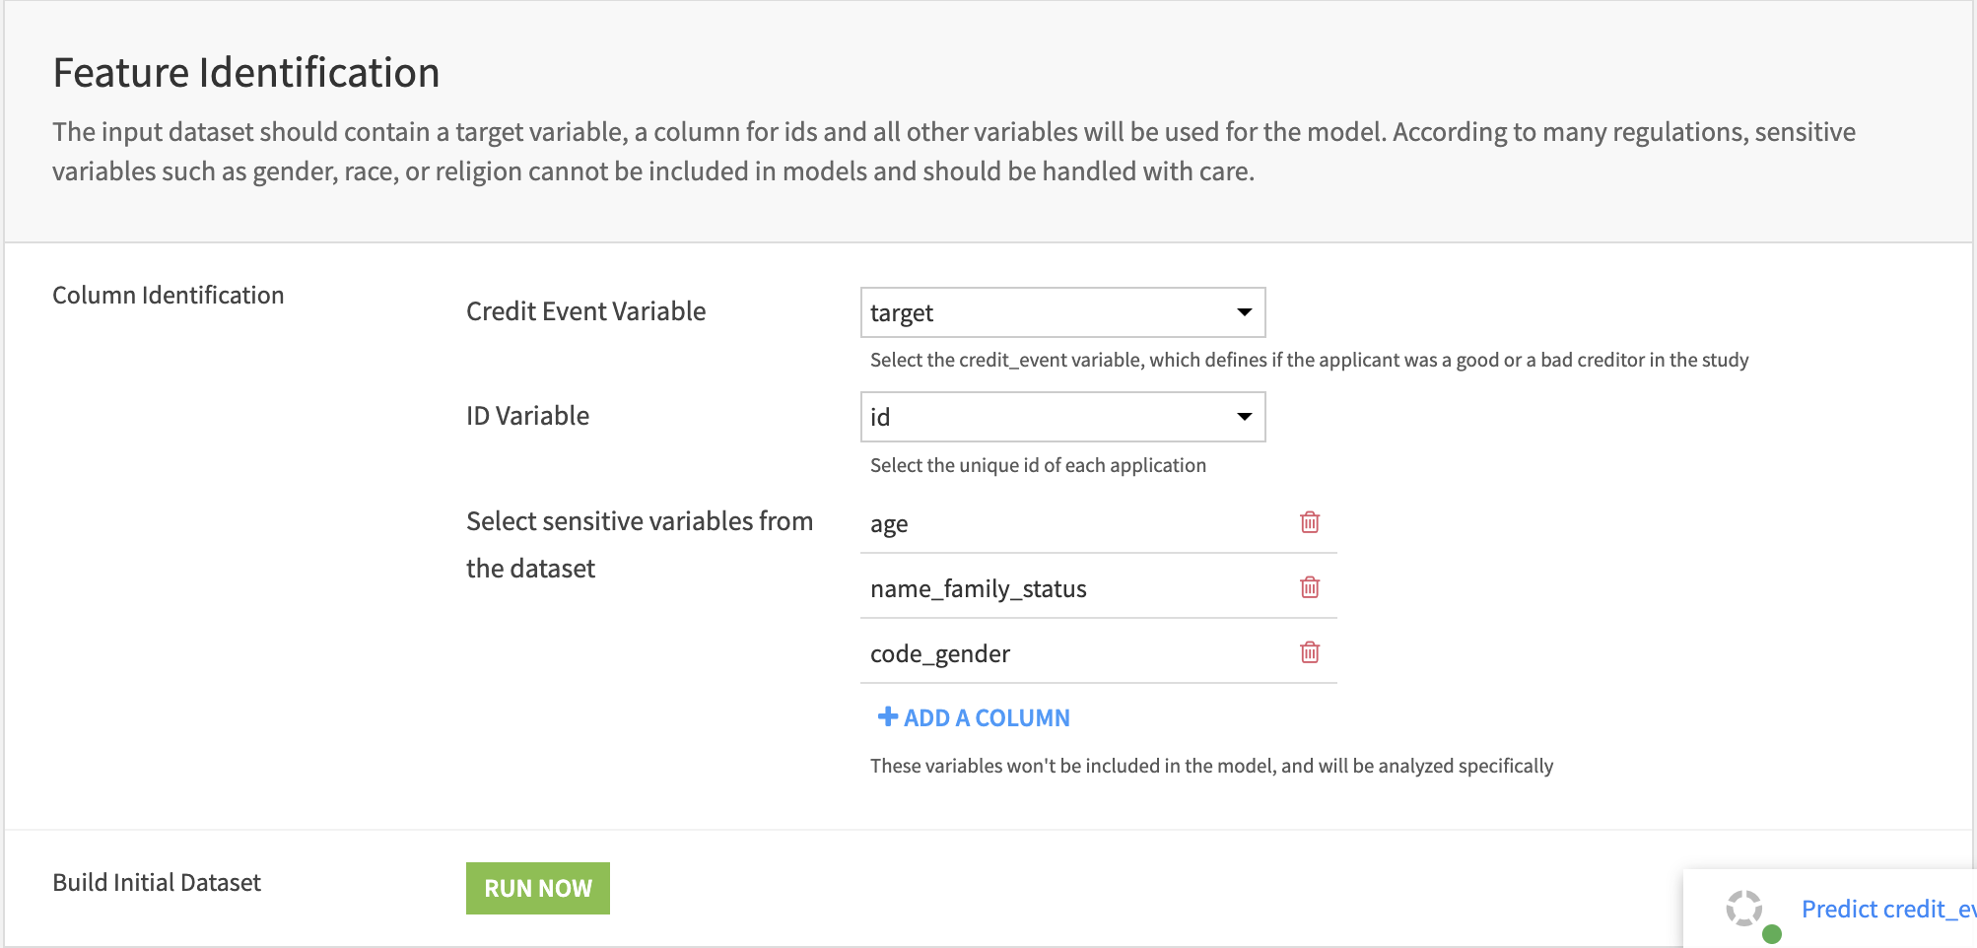This screenshot has width=1977, height=948.
Task: Expand the ID Variable dropdown chevron
Action: (x=1243, y=416)
